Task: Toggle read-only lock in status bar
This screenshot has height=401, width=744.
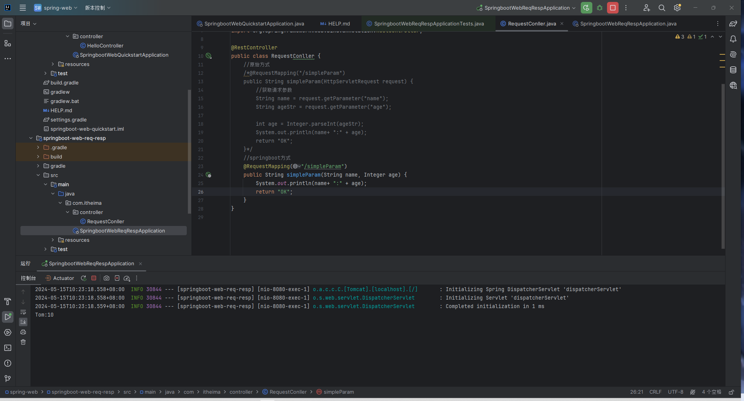Action: (731, 392)
